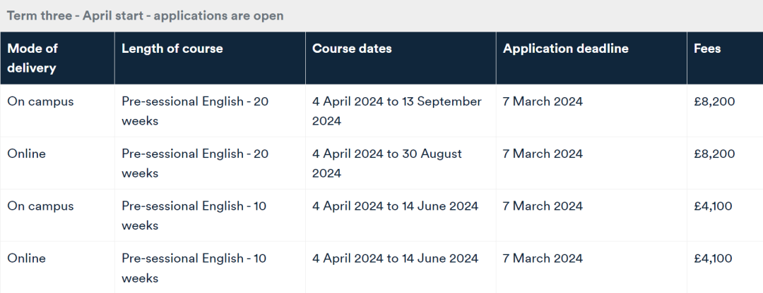Select '4 April 2024 to 13 September 2024' dates
763x293 pixels.
(x=397, y=111)
